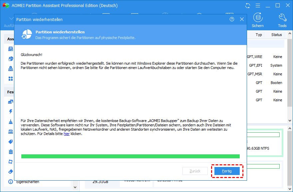Select the GPT,EFI System partition row
The height and width of the screenshot is (192, 293).
(x=266, y=65)
